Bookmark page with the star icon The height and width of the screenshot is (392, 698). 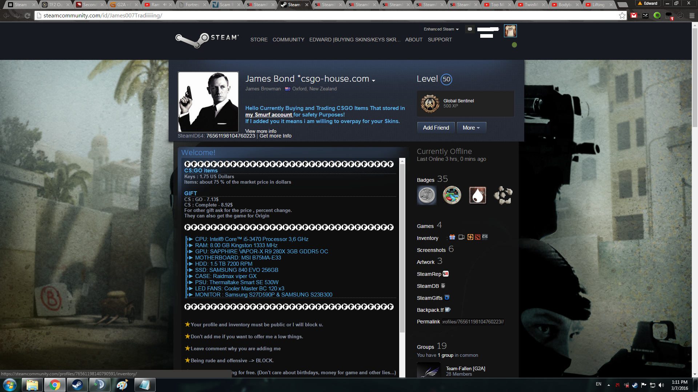(622, 15)
